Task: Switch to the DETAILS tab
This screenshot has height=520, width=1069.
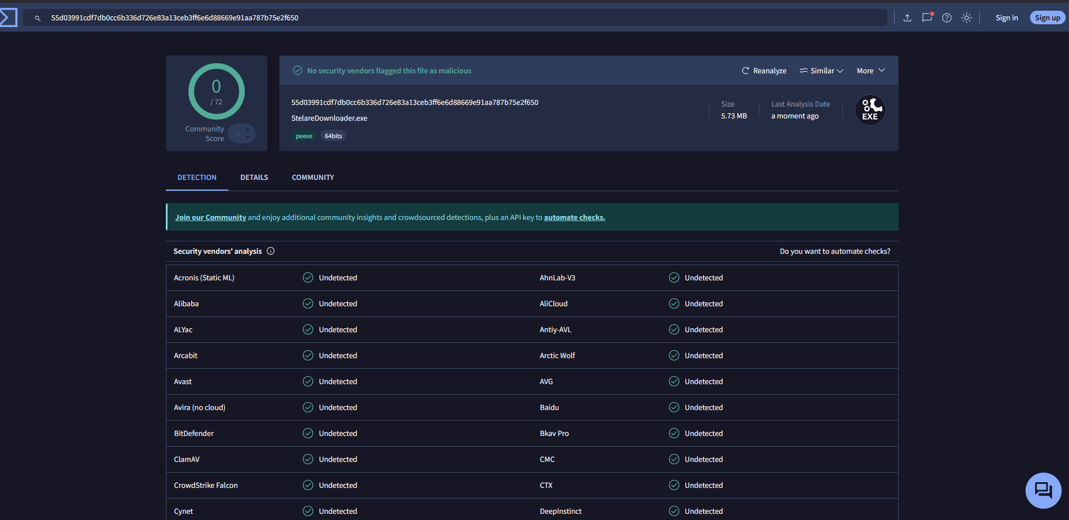Action: (x=254, y=177)
